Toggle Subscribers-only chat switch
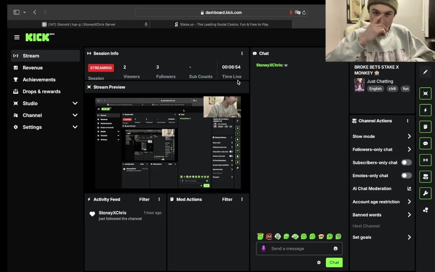The image size is (435, 272). [406, 162]
